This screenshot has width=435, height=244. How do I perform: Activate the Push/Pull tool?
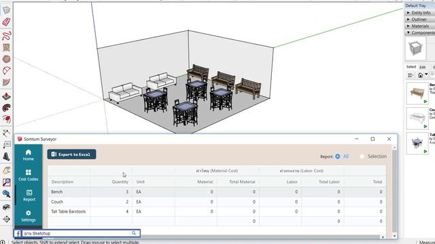pyautogui.click(x=6, y=96)
